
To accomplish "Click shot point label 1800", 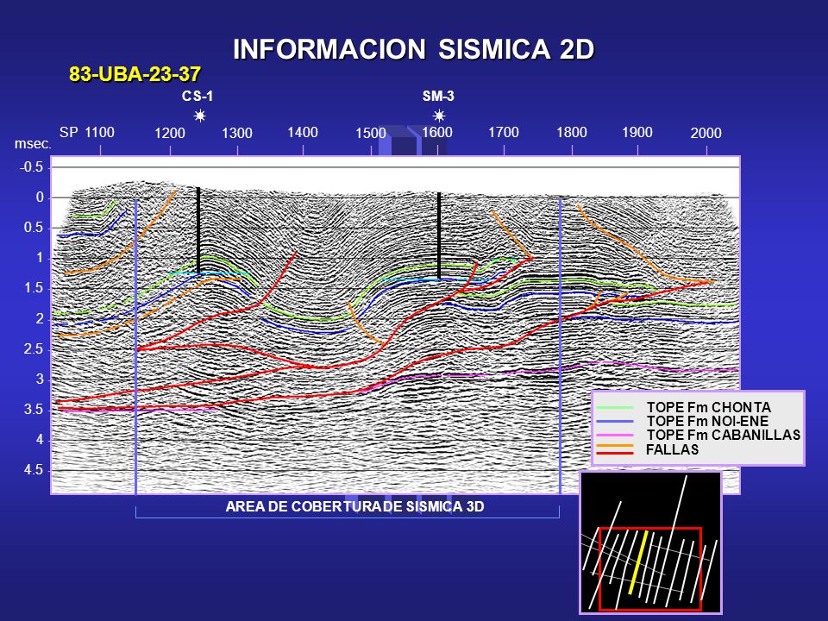I will click(x=572, y=132).
